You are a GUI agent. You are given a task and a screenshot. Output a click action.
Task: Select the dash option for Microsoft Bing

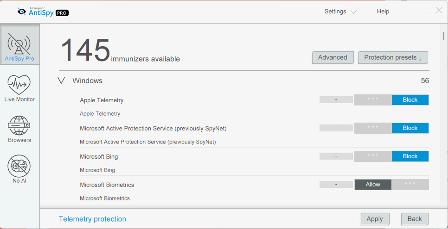(336, 156)
